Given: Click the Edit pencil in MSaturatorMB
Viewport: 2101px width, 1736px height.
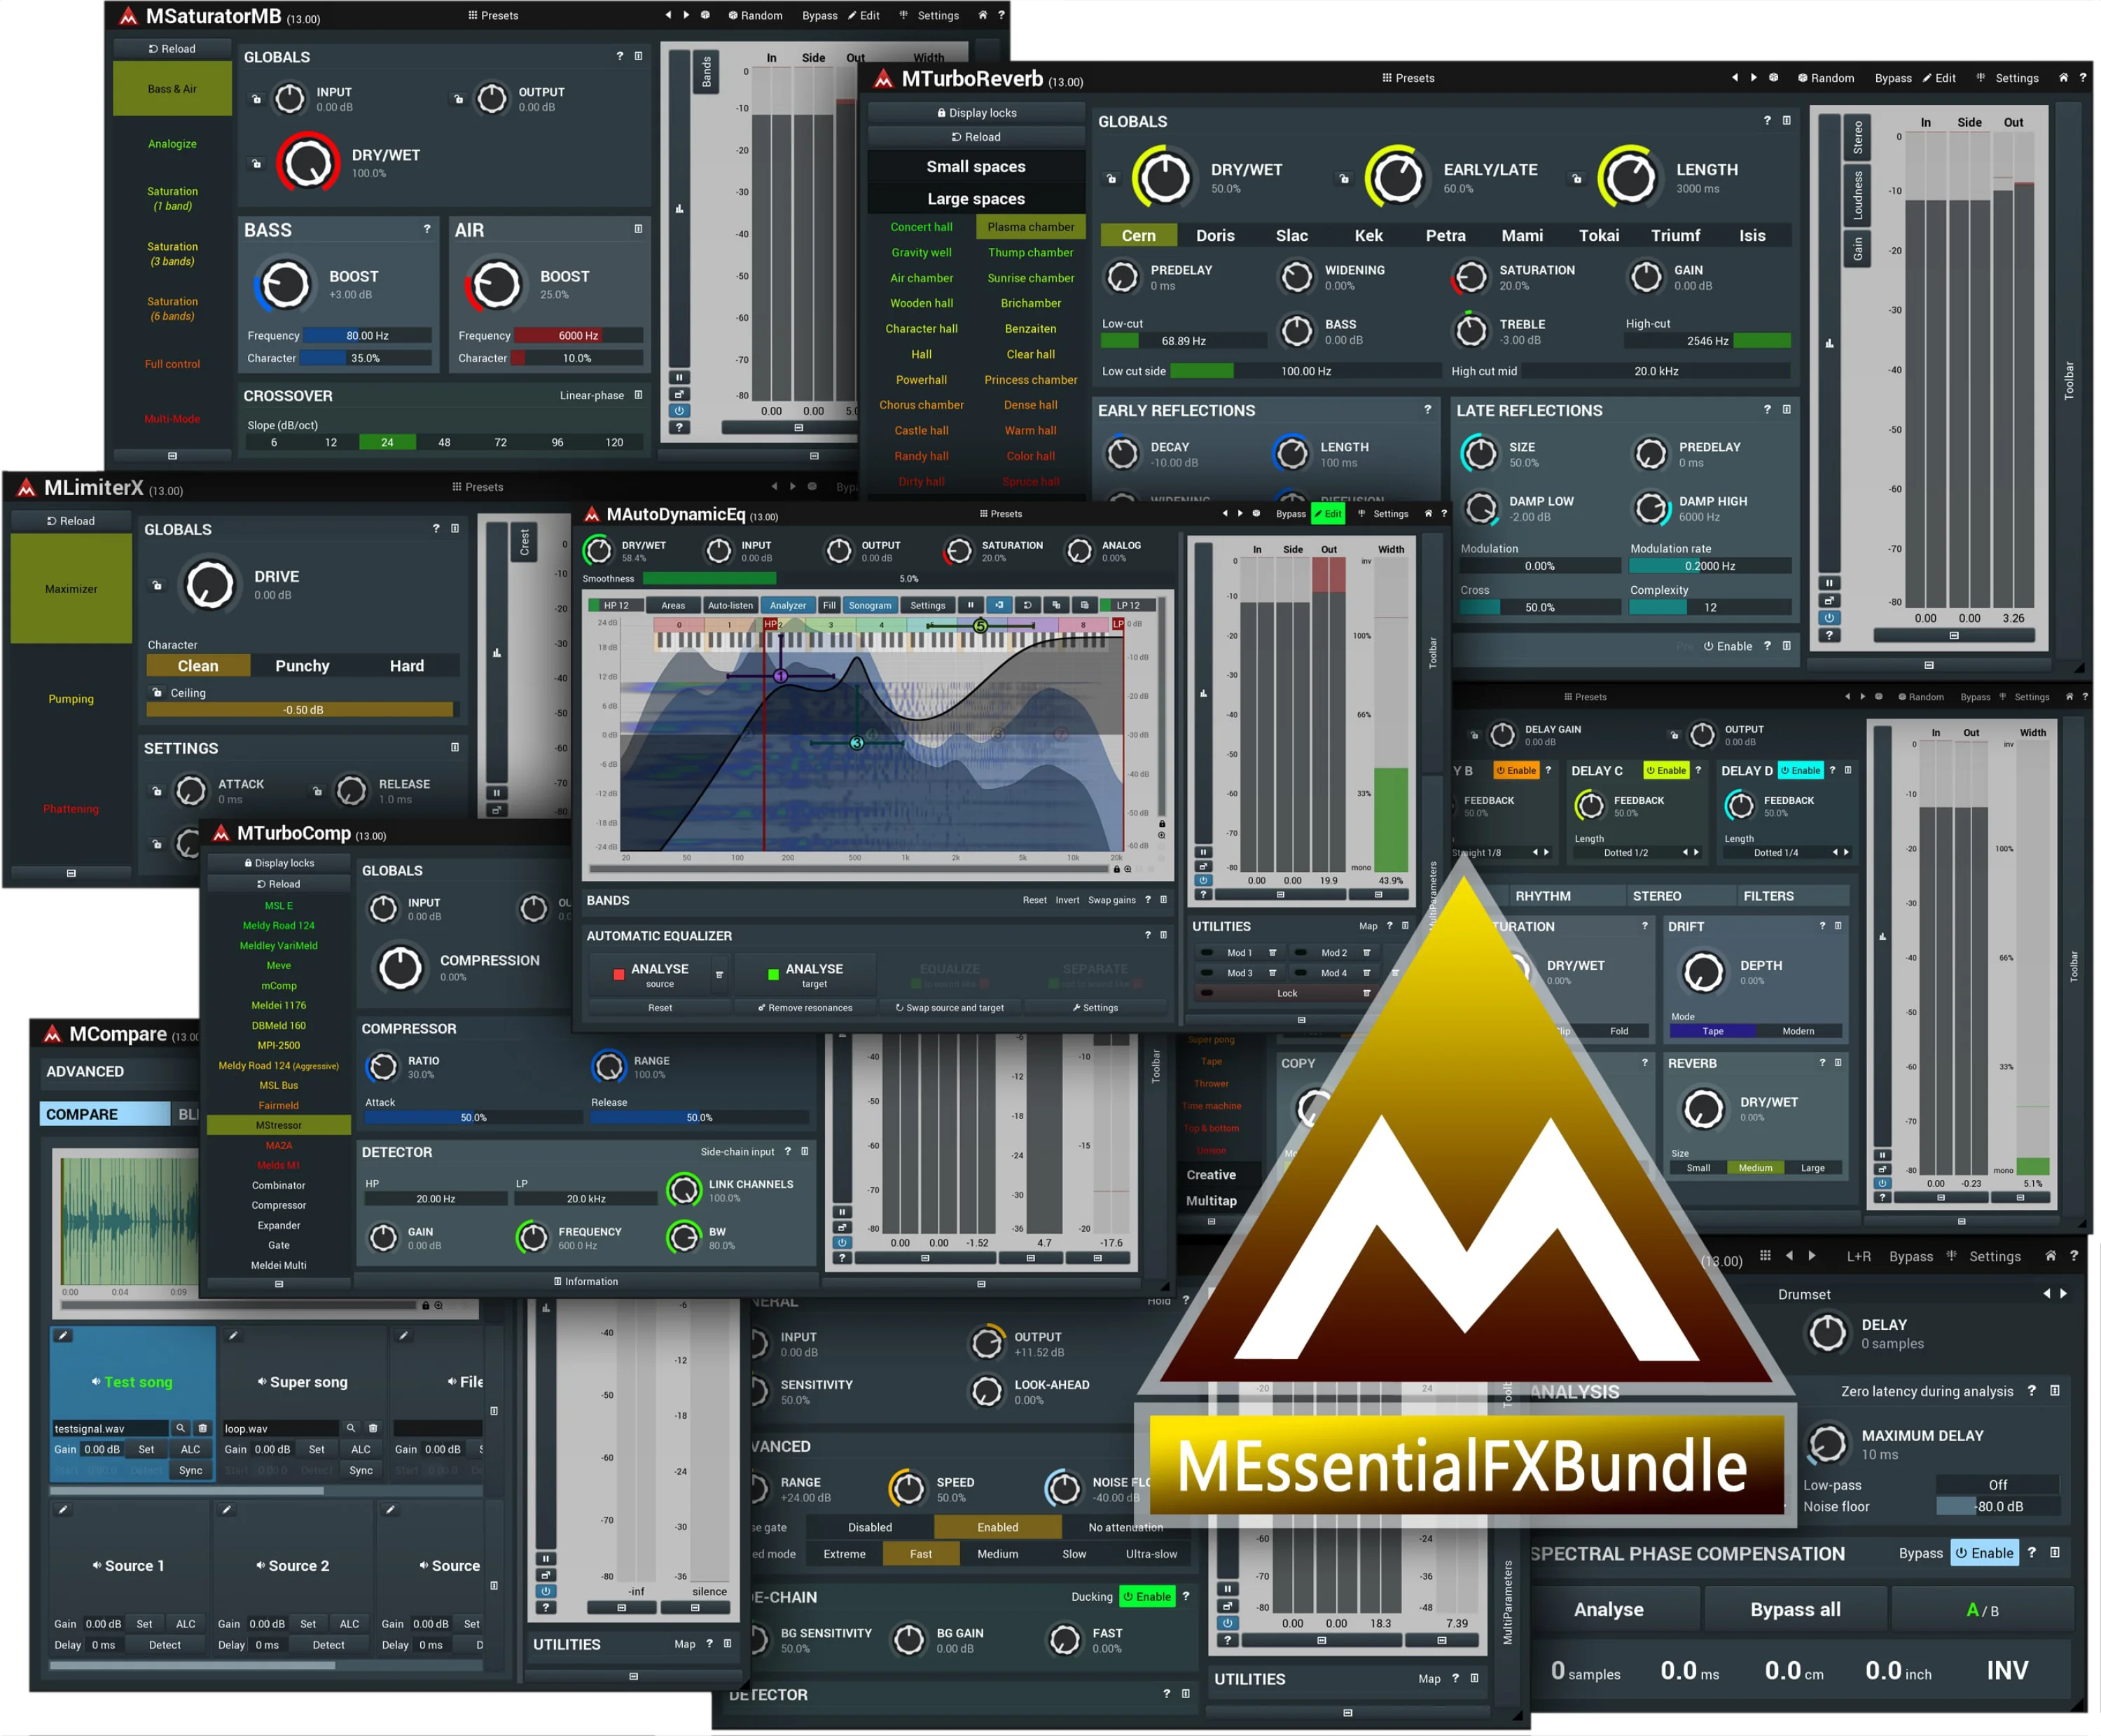Looking at the screenshot, I should point(864,15).
